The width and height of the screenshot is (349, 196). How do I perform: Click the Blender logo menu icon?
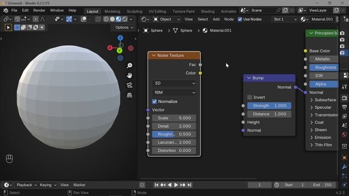tap(5, 10)
